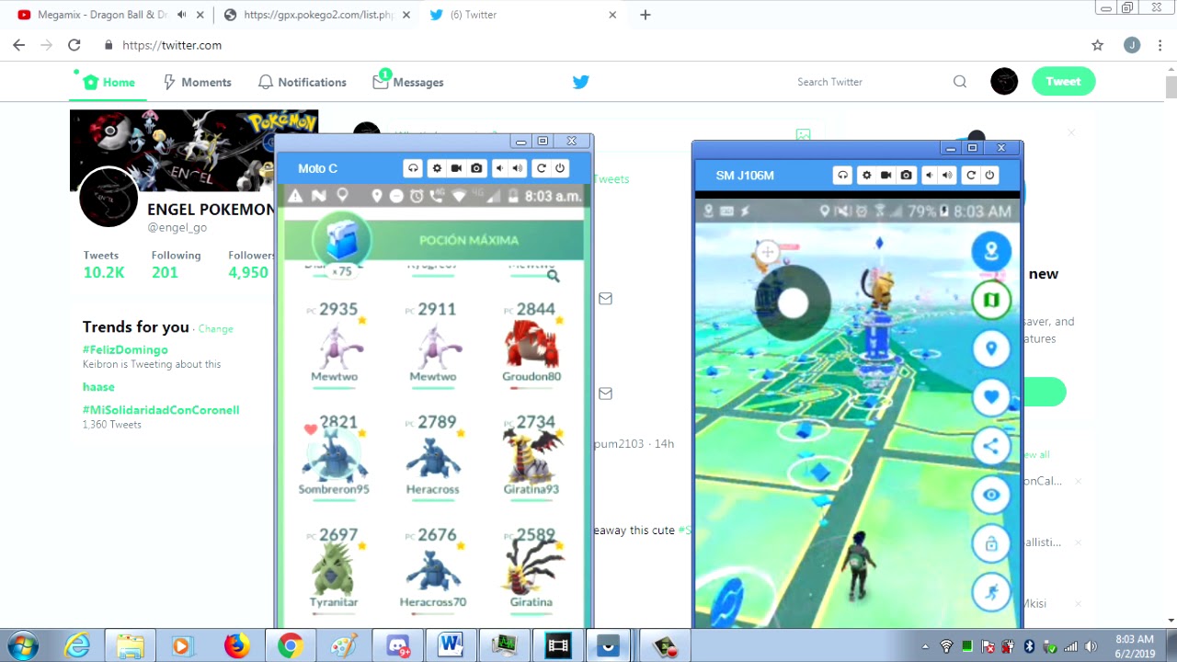Viewport: 1177px width, 662px height.
Task: Open Discord from the taskbar
Action: tap(397, 645)
